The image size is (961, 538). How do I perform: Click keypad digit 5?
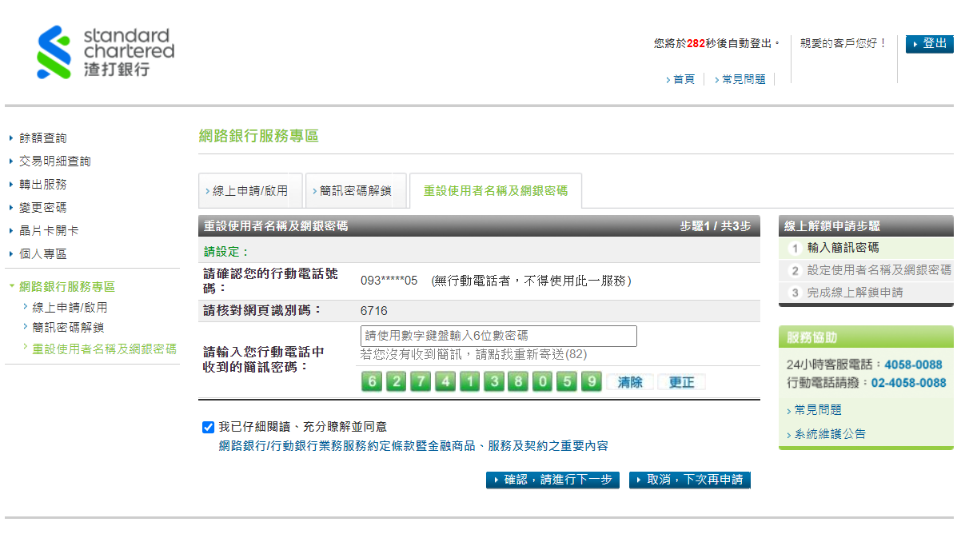(567, 381)
